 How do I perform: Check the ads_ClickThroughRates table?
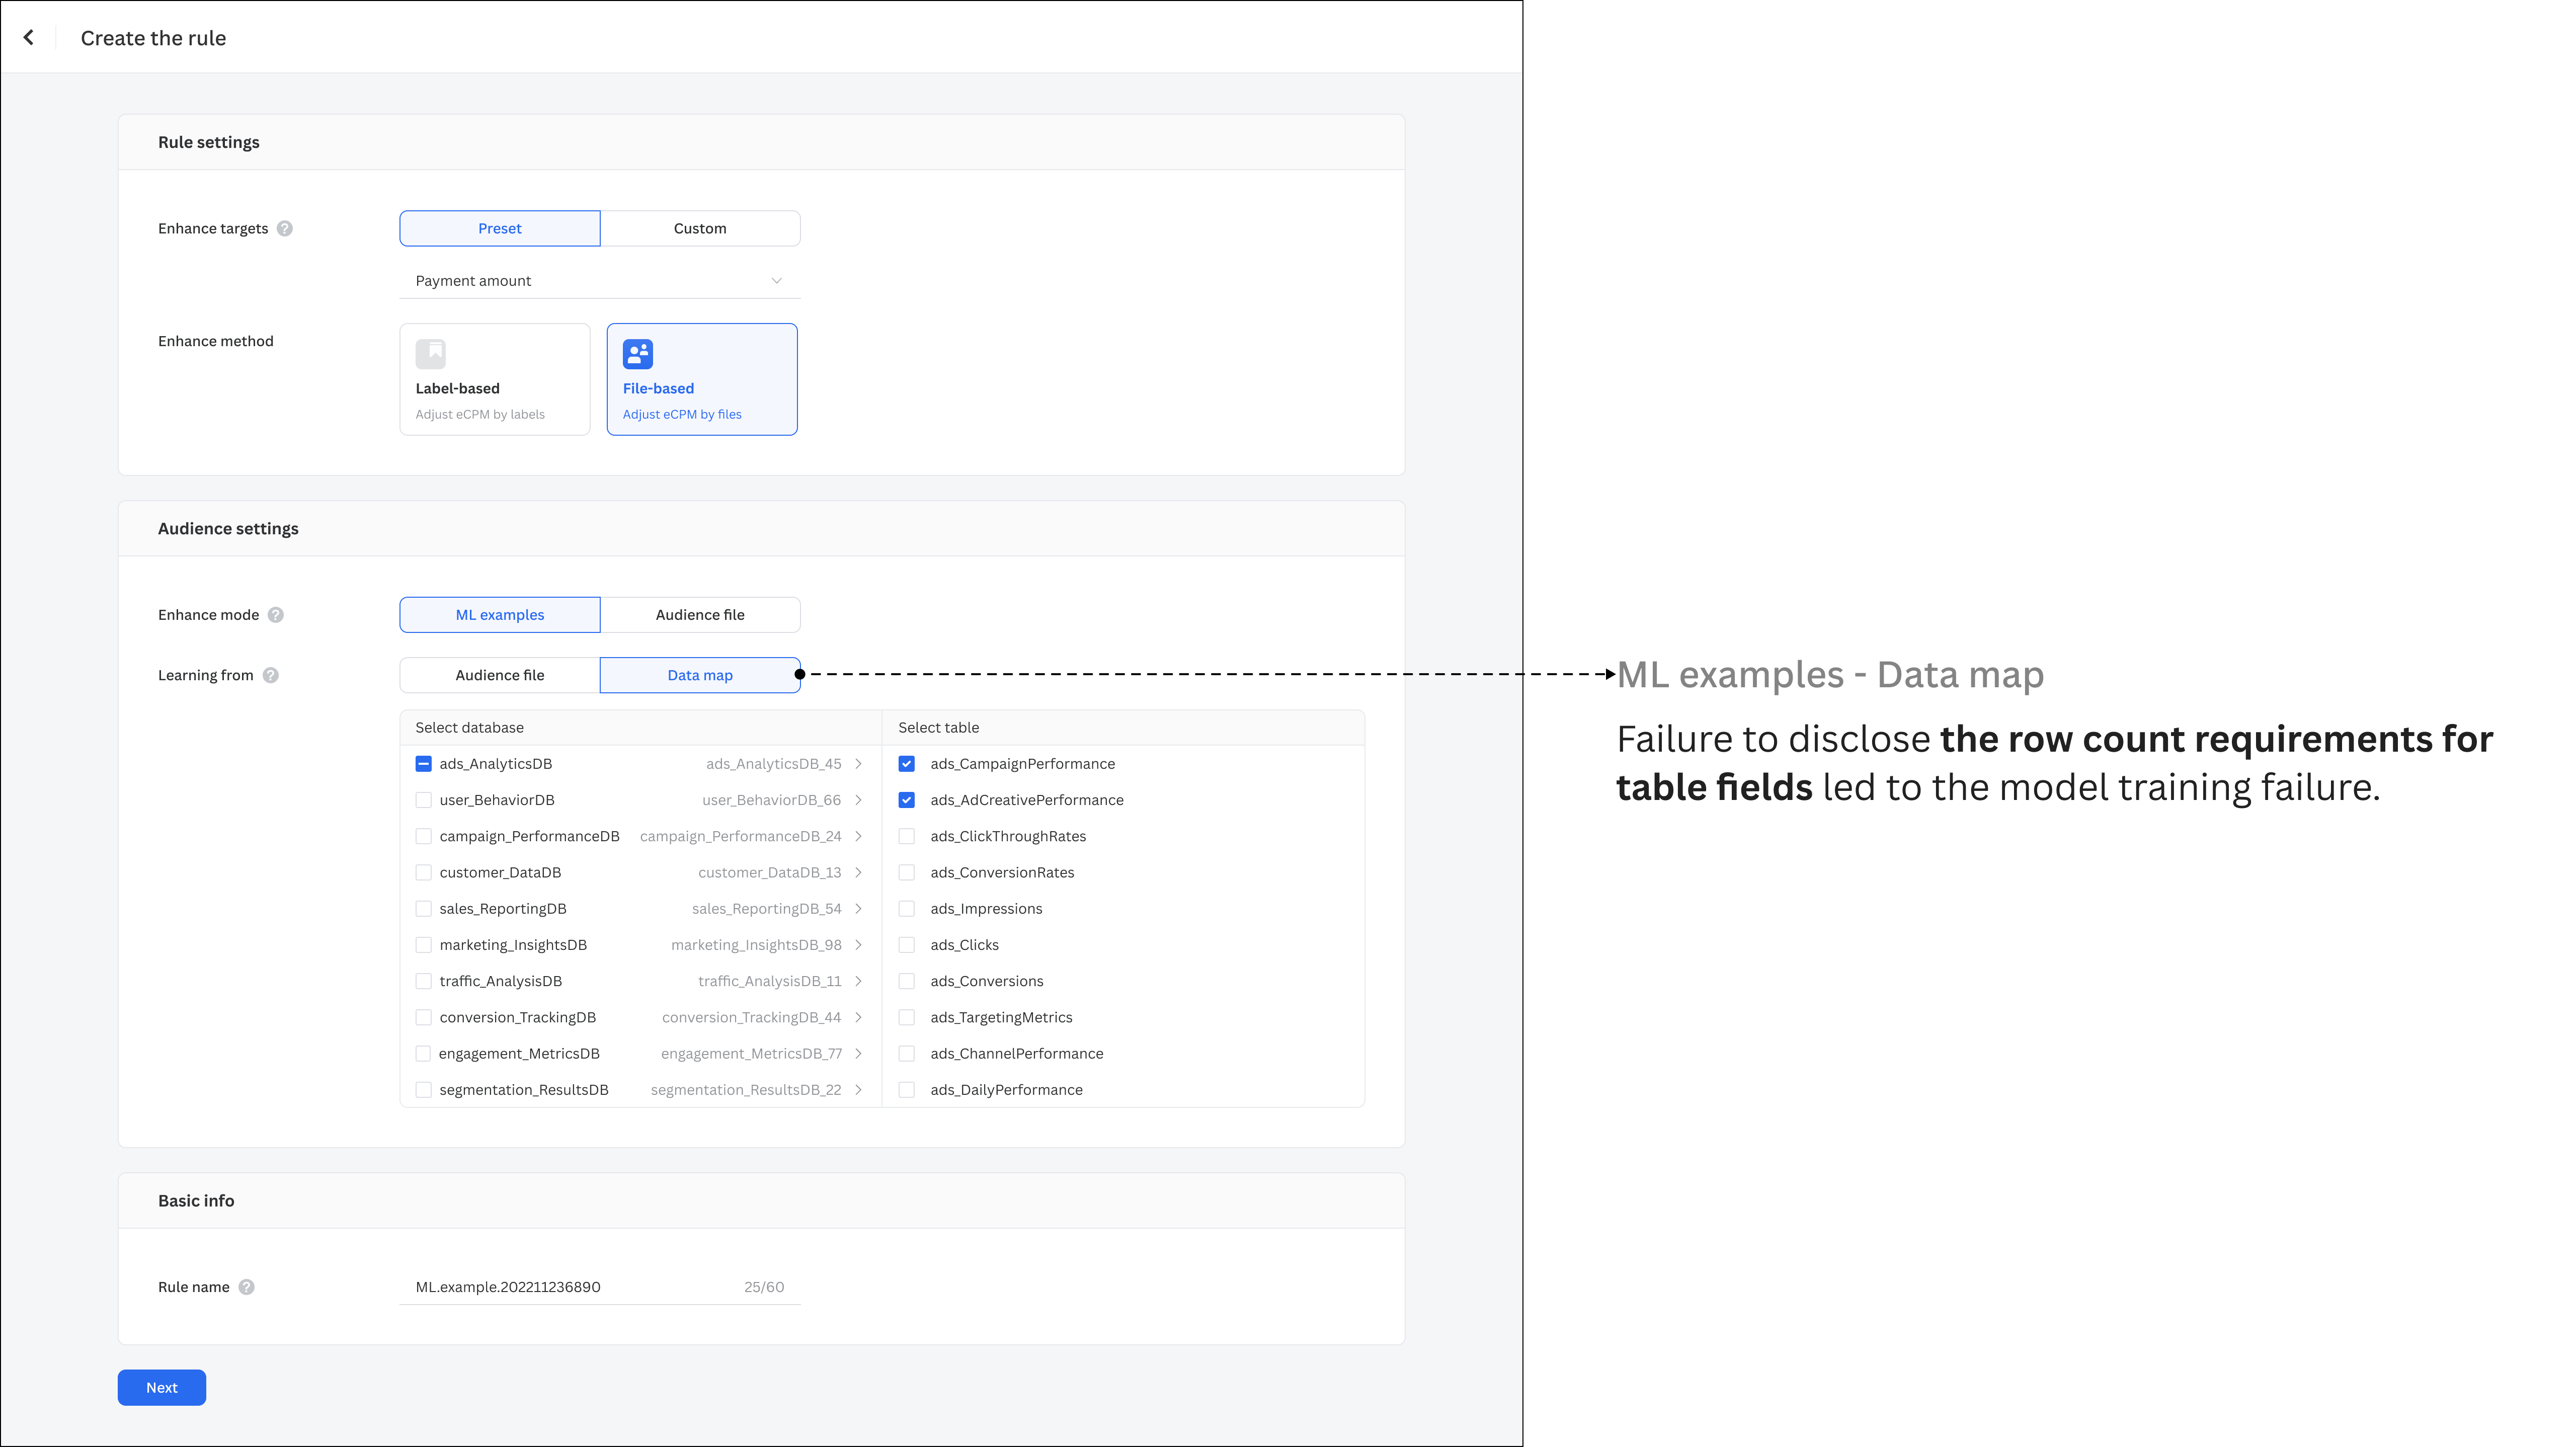(x=907, y=837)
